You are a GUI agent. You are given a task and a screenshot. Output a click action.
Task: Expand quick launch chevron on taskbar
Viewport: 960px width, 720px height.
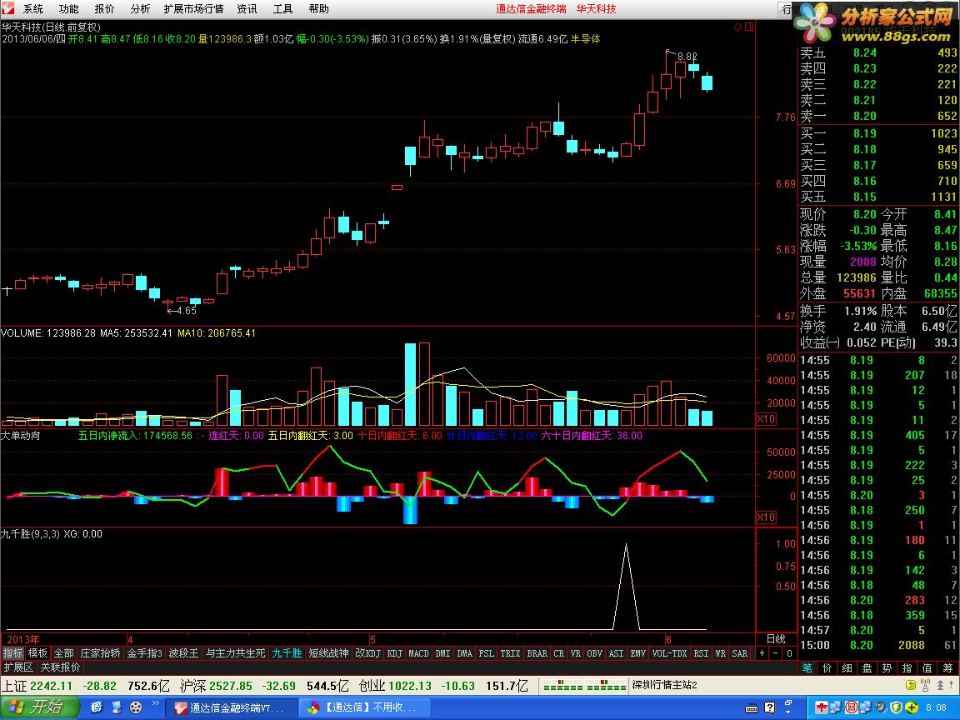[x=156, y=704]
